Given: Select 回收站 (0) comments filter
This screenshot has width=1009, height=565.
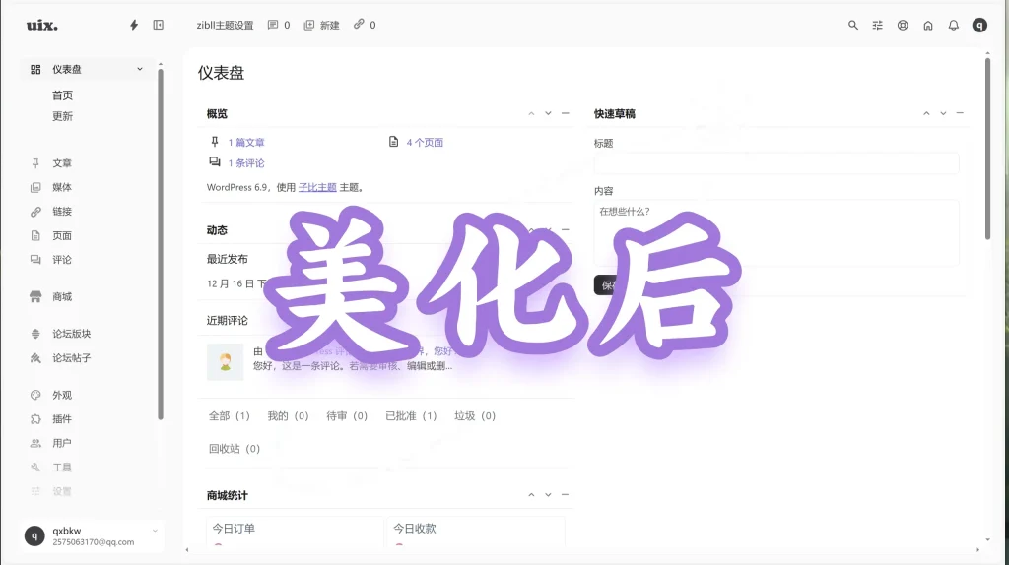Looking at the screenshot, I should [x=235, y=449].
